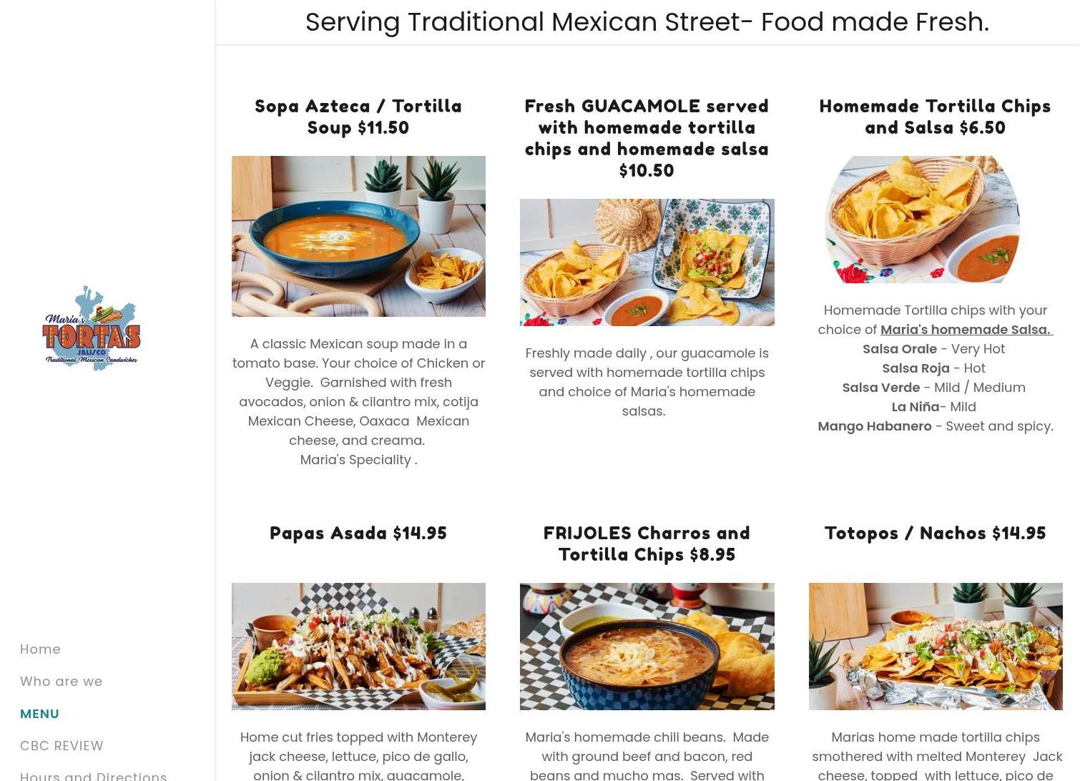Click the Papas Asada $14.95 heading
Screen dimensions: 1080x781
[358, 533]
